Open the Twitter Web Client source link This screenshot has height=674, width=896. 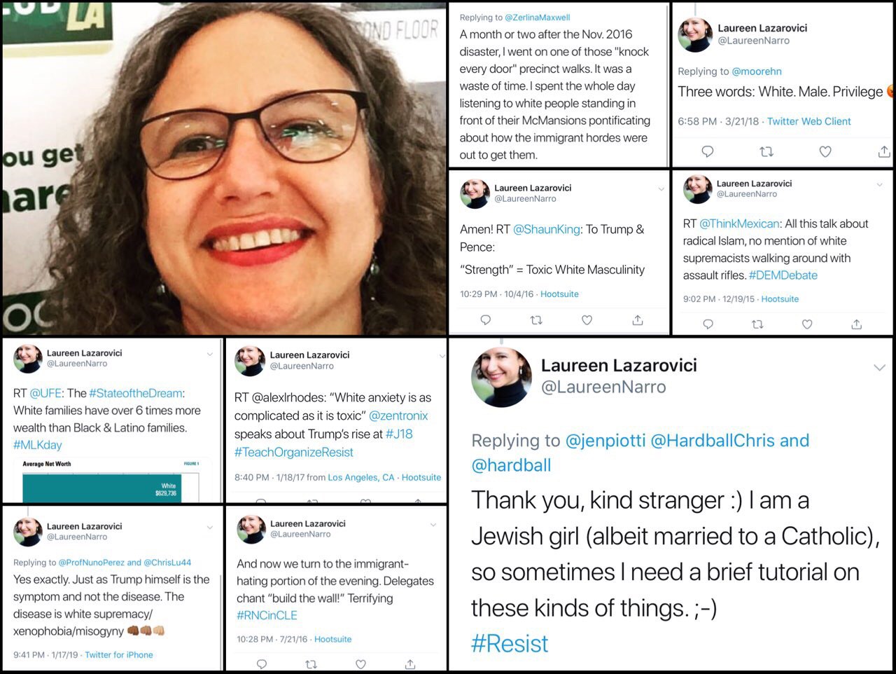pos(809,121)
